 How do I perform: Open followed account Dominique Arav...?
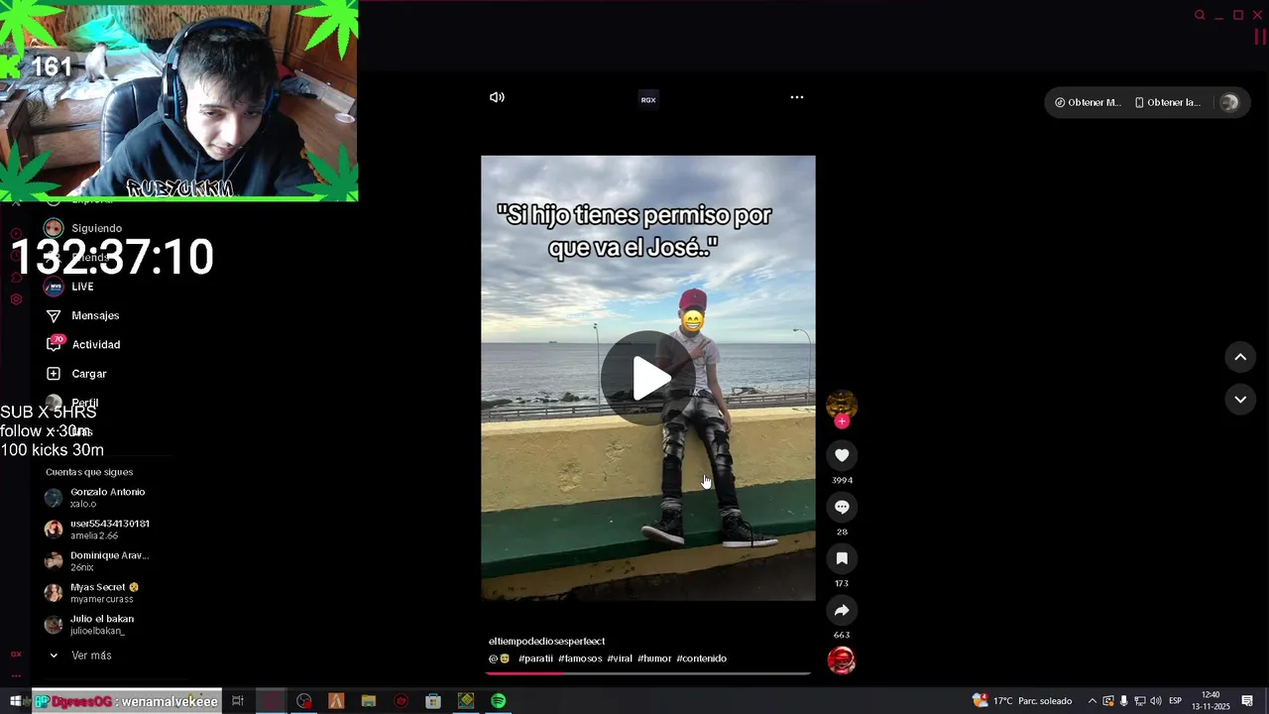99,561
